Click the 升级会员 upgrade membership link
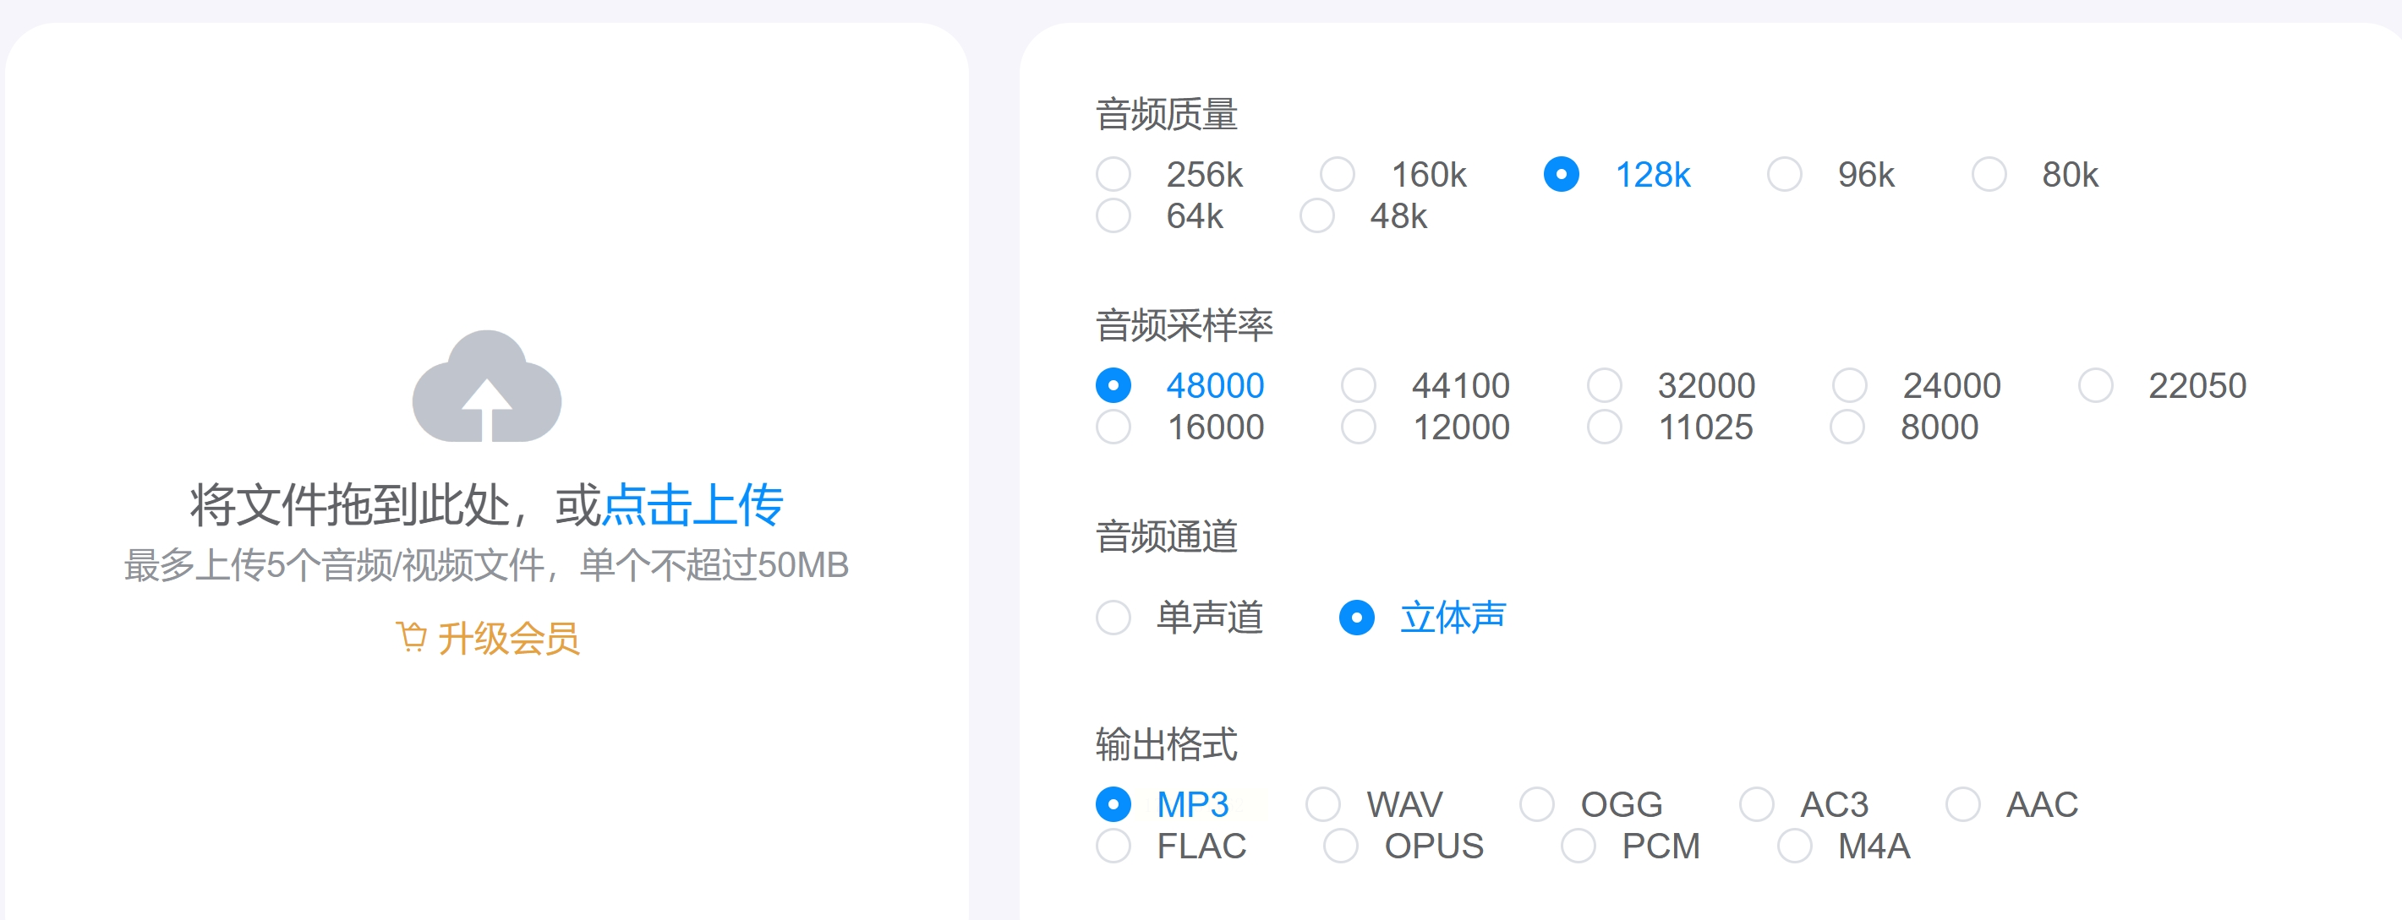This screenshot has width=2402, height=920. click(508, 639)
